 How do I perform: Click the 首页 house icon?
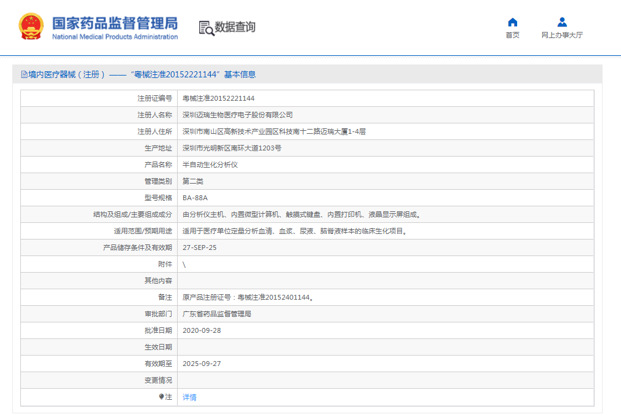(512, 23)
